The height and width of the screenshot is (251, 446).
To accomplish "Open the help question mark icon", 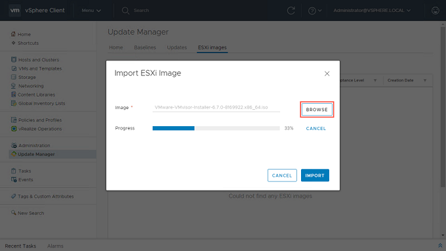I will click(312, 11).
